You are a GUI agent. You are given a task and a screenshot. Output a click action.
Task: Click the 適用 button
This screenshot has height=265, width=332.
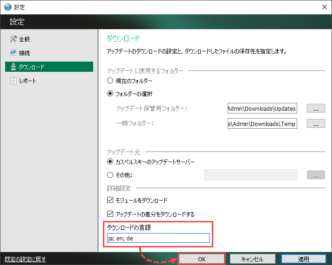point(303,259)
